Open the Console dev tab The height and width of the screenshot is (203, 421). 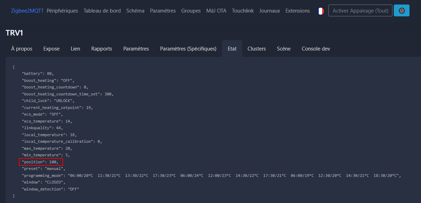point(316,49)
